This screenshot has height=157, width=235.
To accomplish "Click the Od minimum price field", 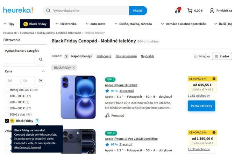I will pos(13,81).
